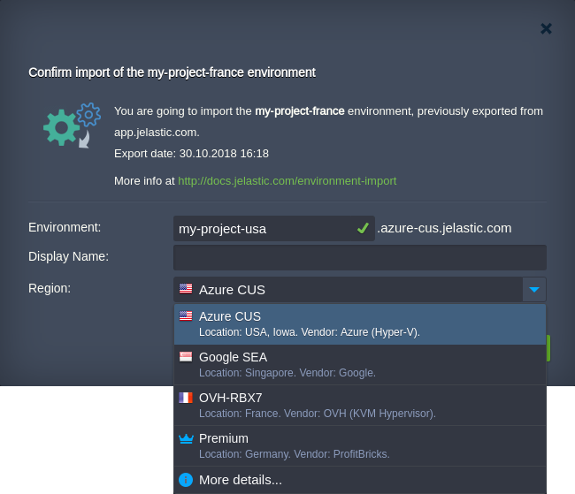Screen dimensions: 575x494
Task: Click the Display Name: label
Action: click(69, 256)
